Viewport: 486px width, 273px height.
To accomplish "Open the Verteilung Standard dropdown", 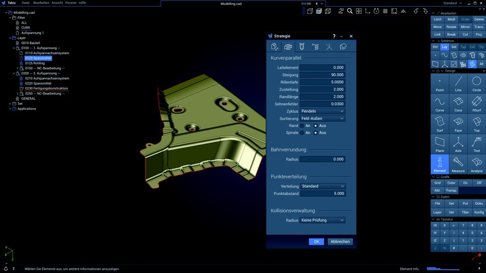I will click(323, 186).
